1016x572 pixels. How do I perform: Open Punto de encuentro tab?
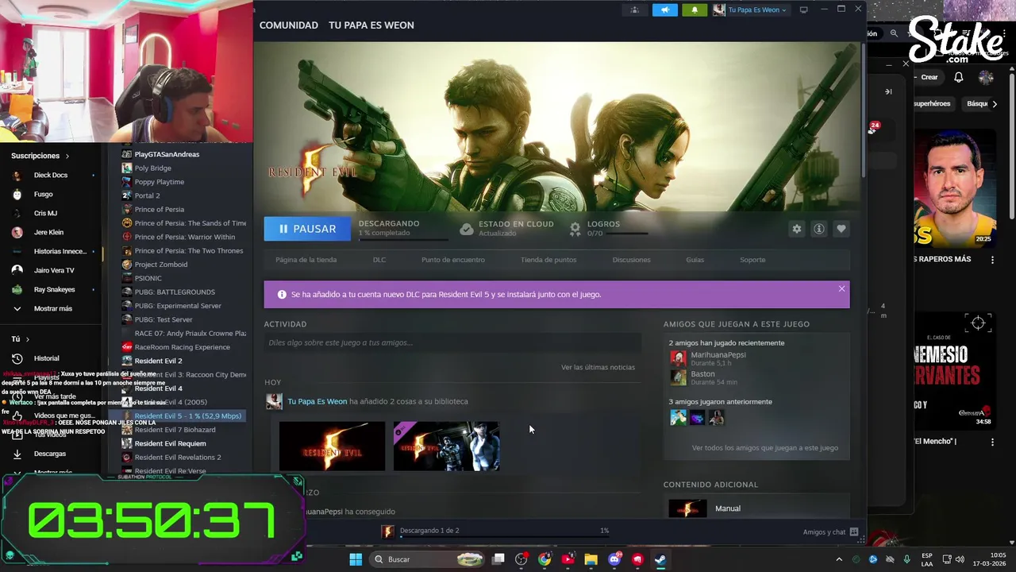tap(453, 260)
